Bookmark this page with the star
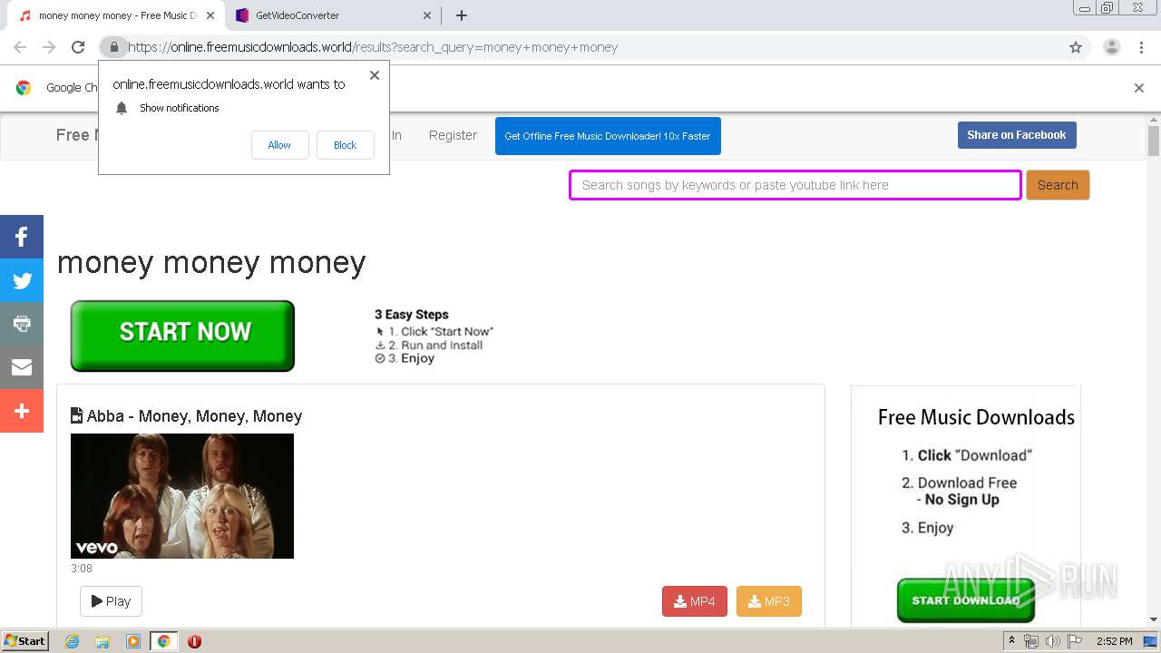This screenshot has width=1161, height=653. [x=1076, y=47]
